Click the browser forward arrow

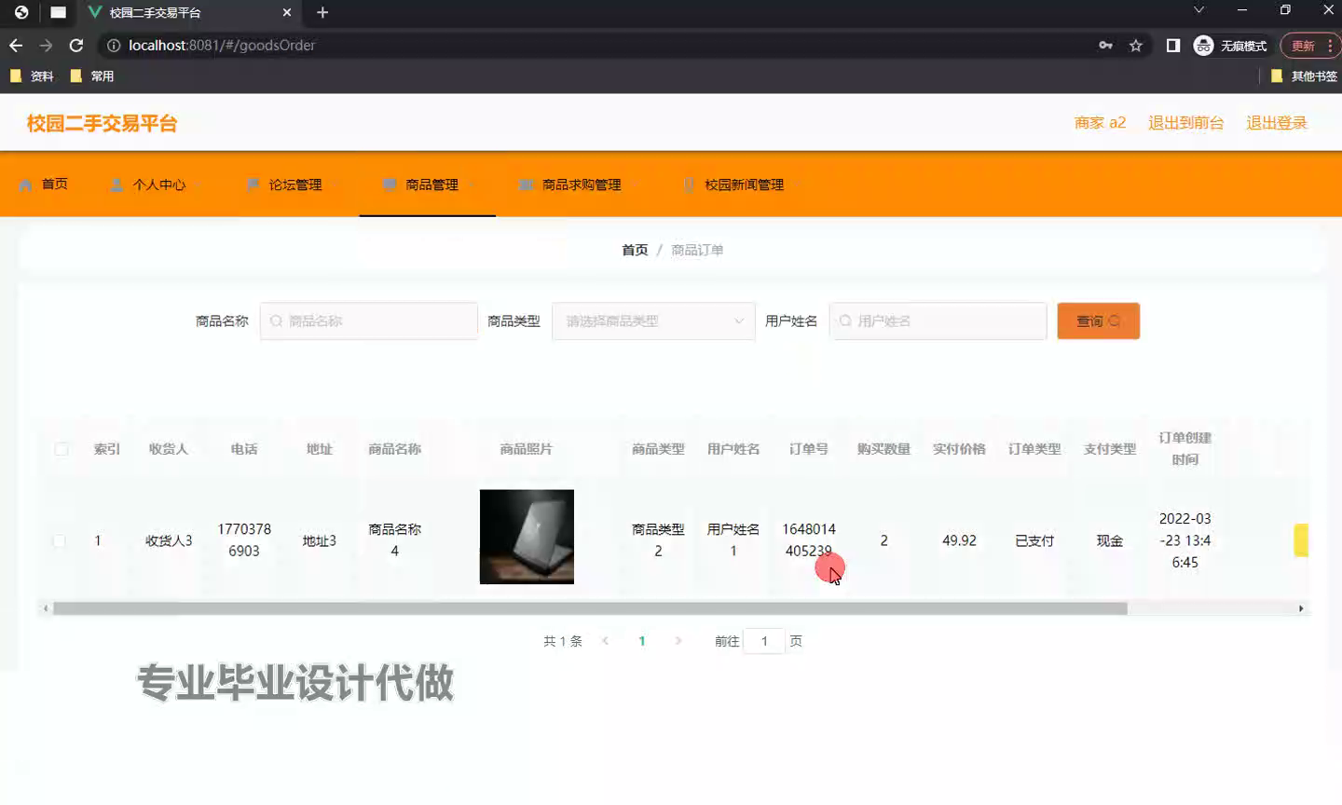click(x=46, y=45)
